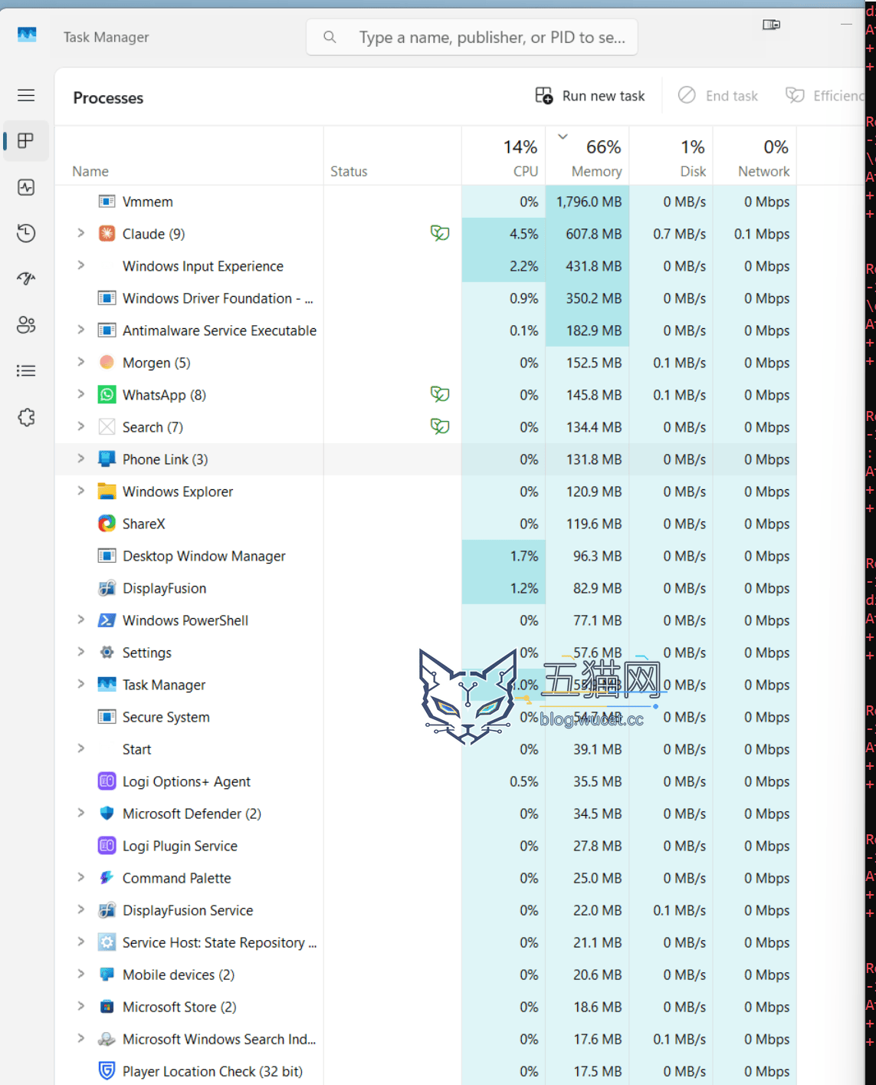Click the Player Location Check icon
The width and height of the screenshot is (876, 1085).
point(107,1071)
